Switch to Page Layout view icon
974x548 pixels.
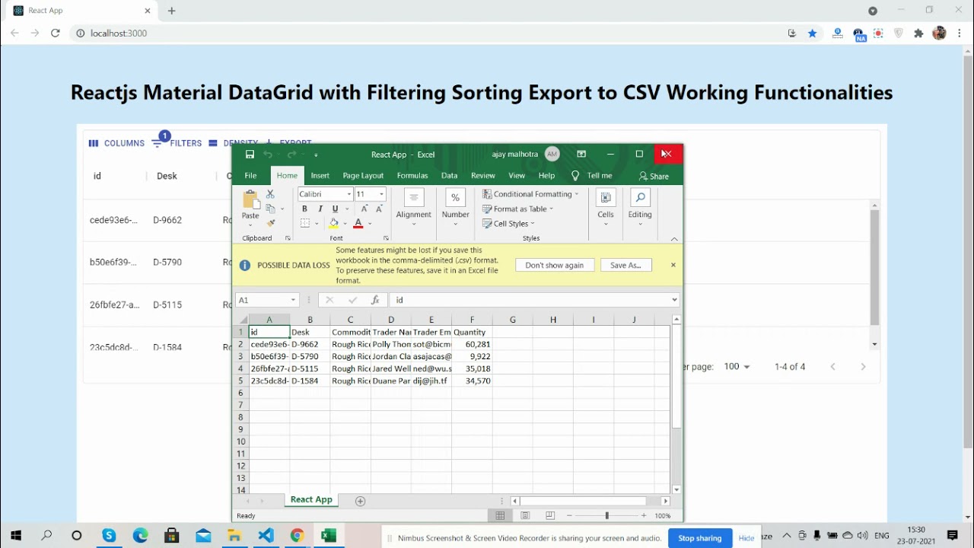[525, 516]
